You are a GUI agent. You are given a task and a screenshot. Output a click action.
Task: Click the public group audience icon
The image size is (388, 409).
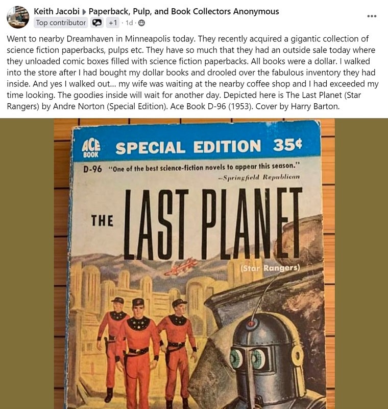pos(141,23)
